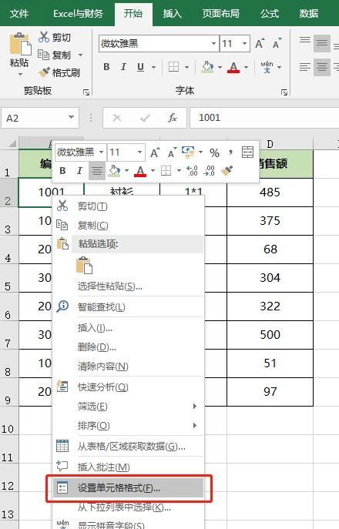Click the ribbon Decrease Font Size icon

coord(277,44)
